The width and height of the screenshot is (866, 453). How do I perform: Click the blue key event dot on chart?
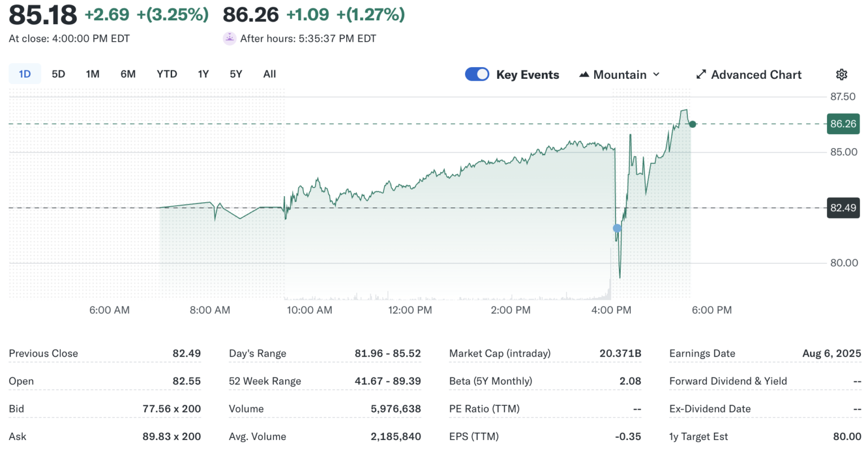(617, 228)
